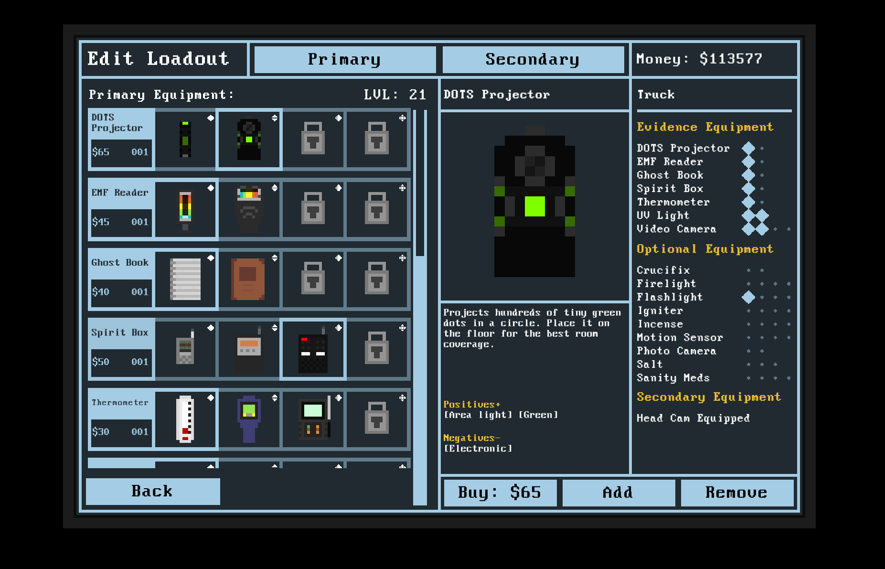Select the tier 1 Ghost Book notepad
Viewport: 885px width, 569px height.
[185, 279]
